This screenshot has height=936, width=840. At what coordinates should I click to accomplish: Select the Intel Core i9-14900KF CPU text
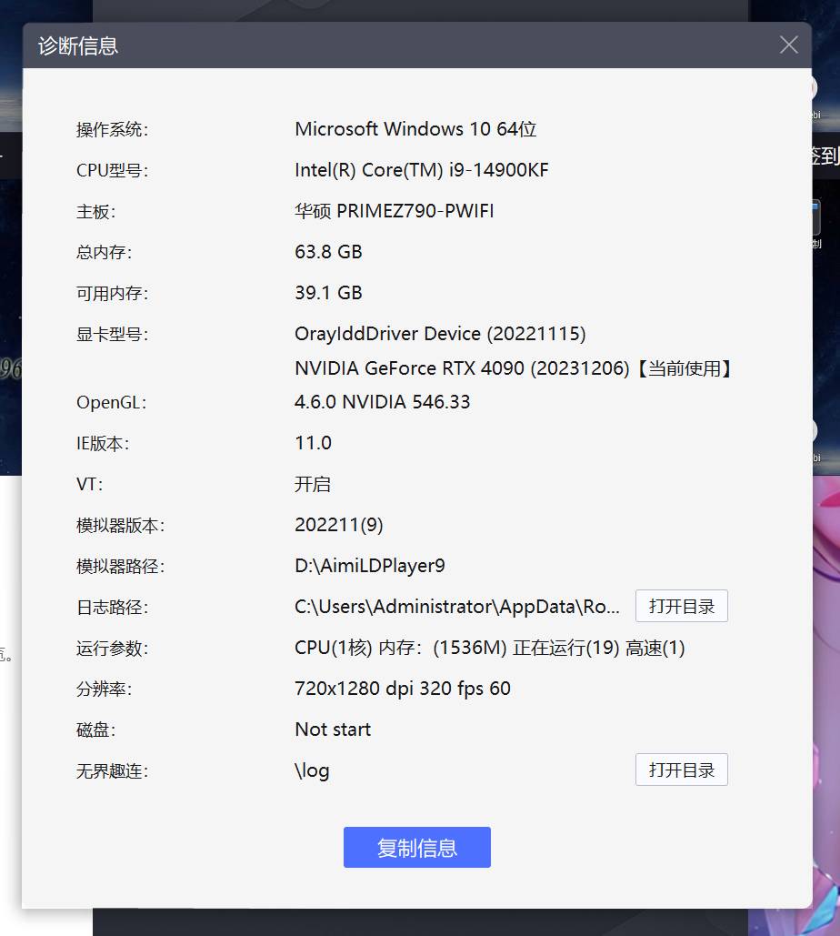coord(421,170)
